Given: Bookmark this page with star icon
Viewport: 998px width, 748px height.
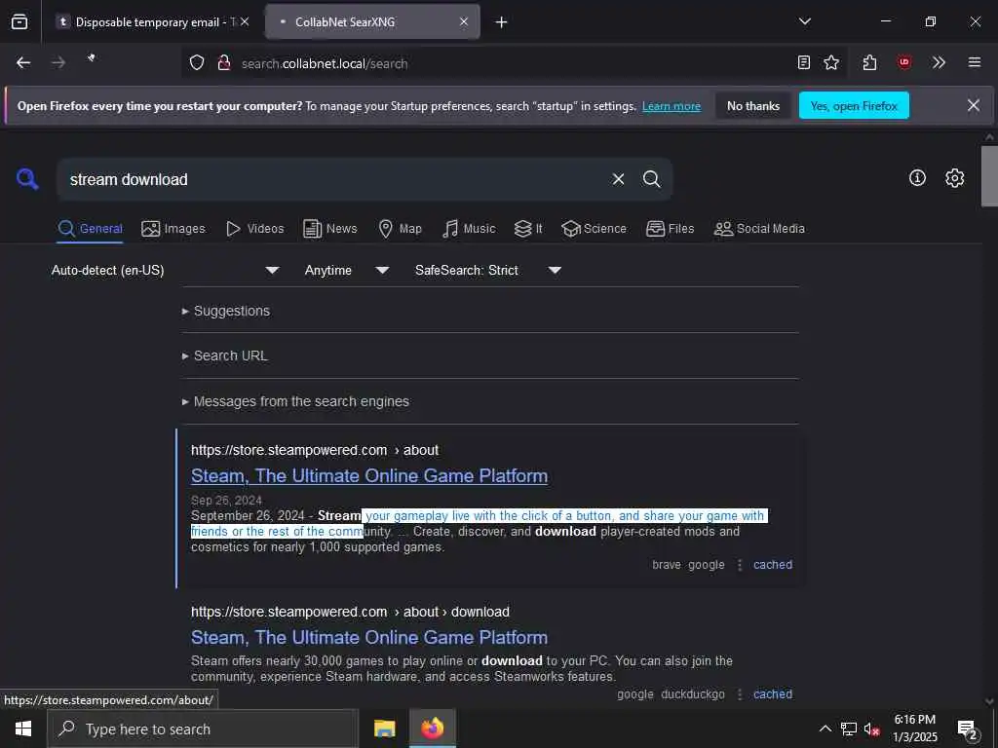Looking at the screenshot, I should click(831, 62).
